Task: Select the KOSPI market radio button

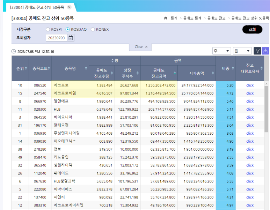Action: pos(48,29)
